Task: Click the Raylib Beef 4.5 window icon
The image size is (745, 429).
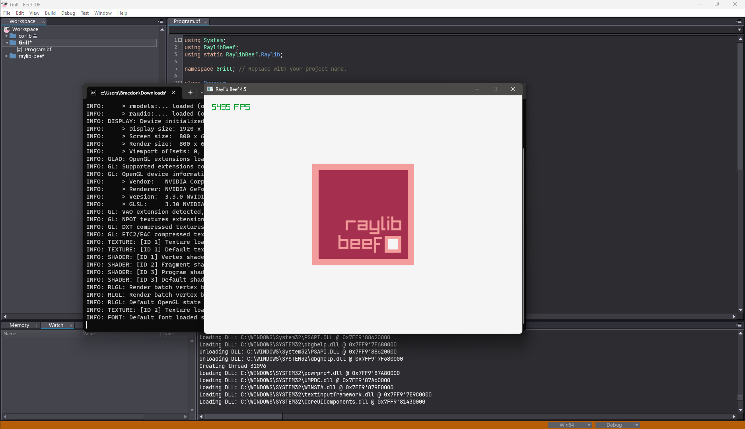Action: click(210, 89)
